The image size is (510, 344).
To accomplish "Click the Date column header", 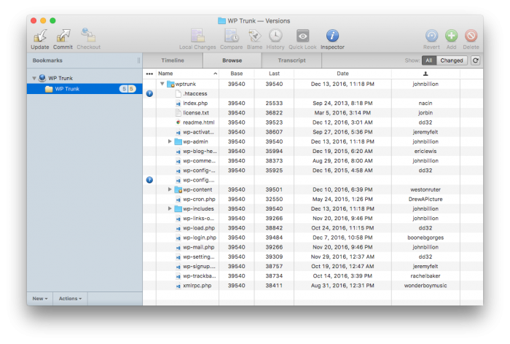I will coord(343,74).
